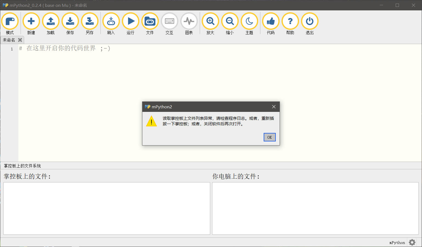Screen dimensions: 422x247
Task: Click the mPython mode label in status bar
Action: pos(397,243)
